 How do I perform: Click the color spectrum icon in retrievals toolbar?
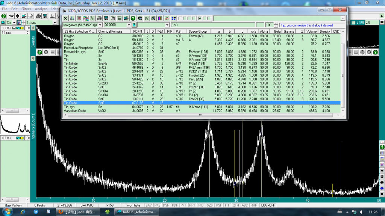point(159,18)
